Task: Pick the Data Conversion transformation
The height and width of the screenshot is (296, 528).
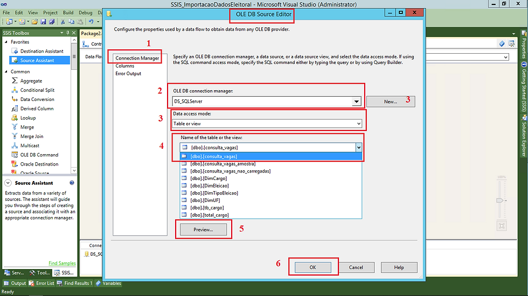Action: click(x=37, y=99)
